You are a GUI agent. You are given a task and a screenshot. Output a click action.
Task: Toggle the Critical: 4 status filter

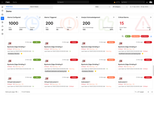(x=145, y=36)
